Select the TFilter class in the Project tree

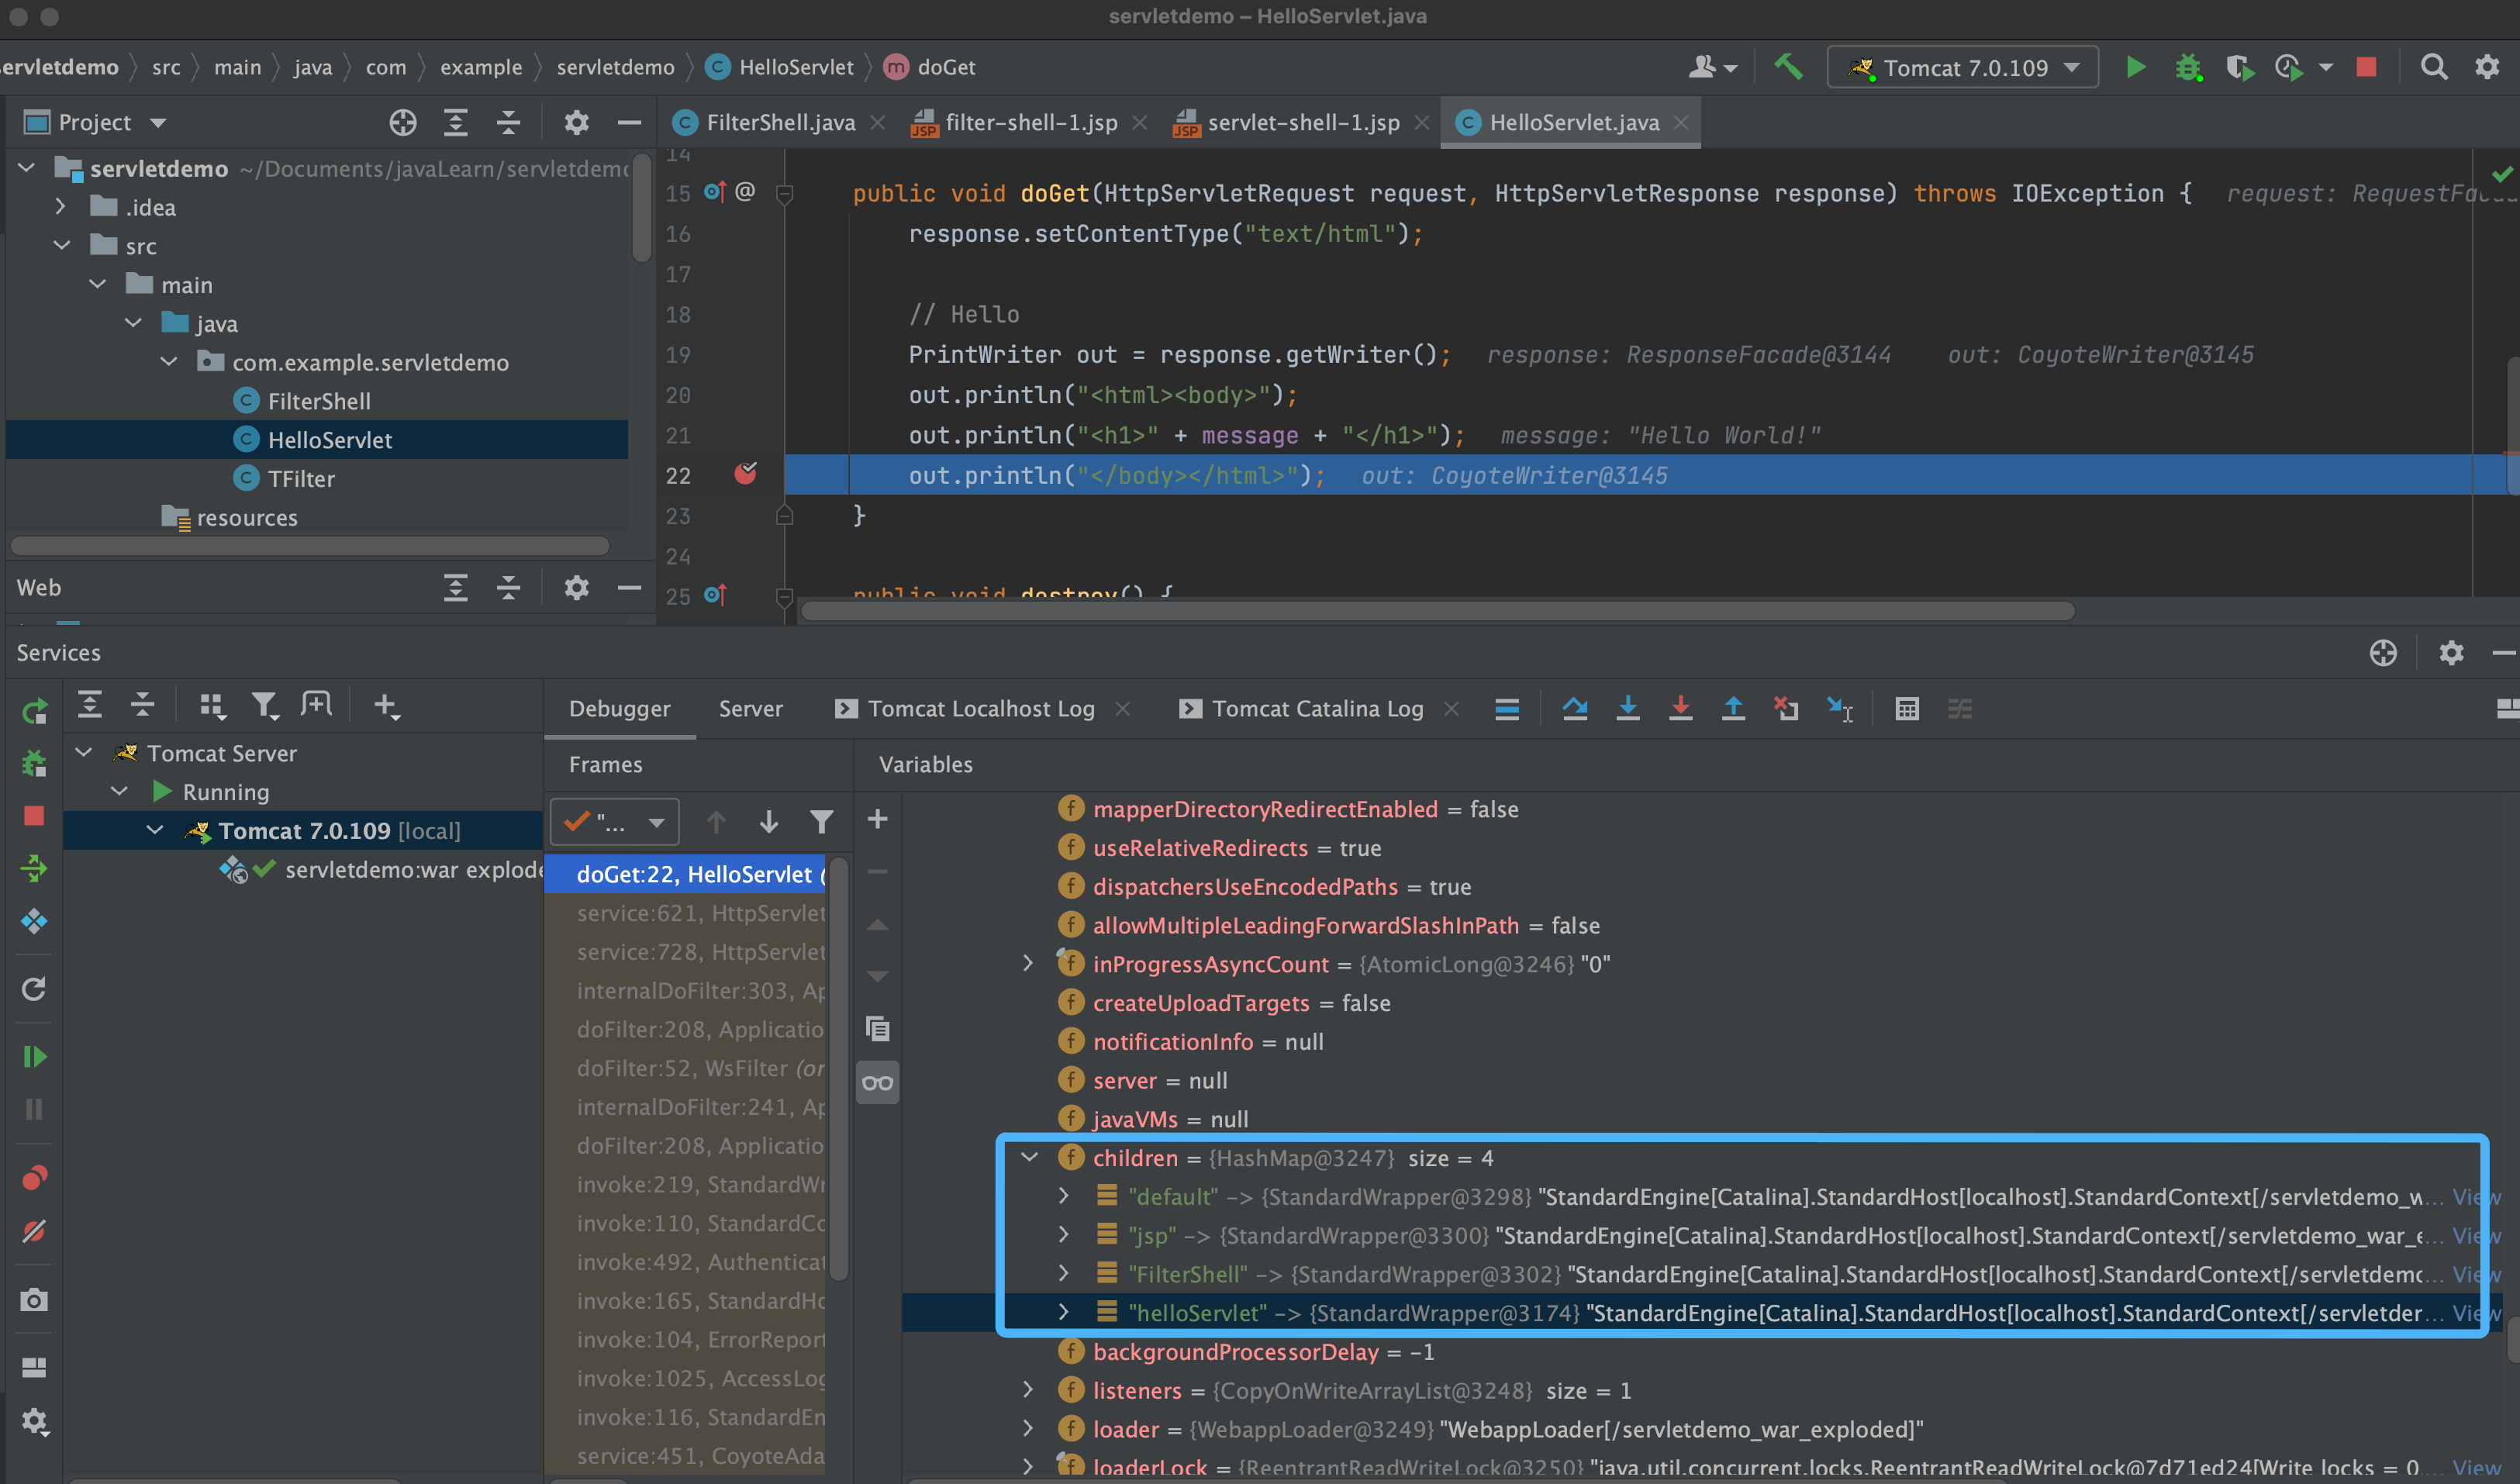point(300,479)
